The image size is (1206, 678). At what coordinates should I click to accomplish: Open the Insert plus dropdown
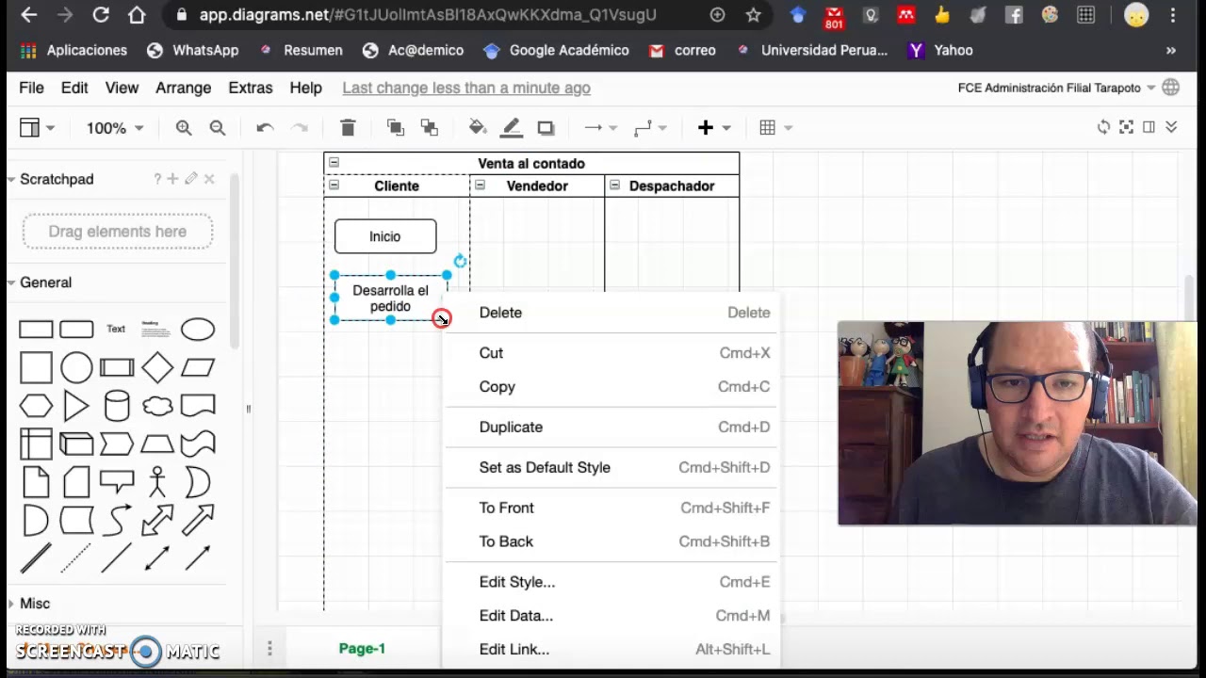(x=714, y=128)
